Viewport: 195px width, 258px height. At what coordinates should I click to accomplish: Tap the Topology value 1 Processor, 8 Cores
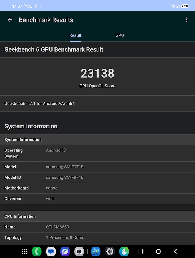[x=65, y=238]
